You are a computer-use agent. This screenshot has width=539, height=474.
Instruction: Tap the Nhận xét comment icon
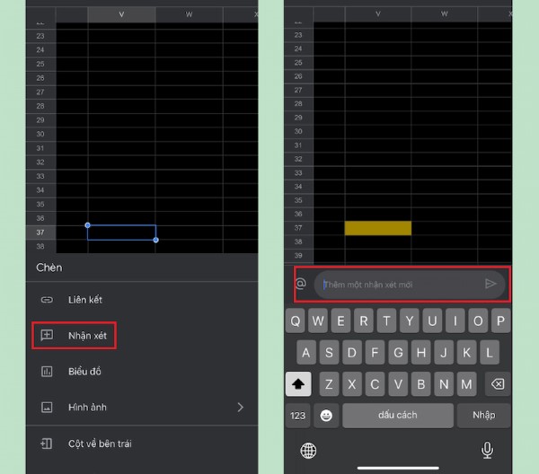(47, 336)
